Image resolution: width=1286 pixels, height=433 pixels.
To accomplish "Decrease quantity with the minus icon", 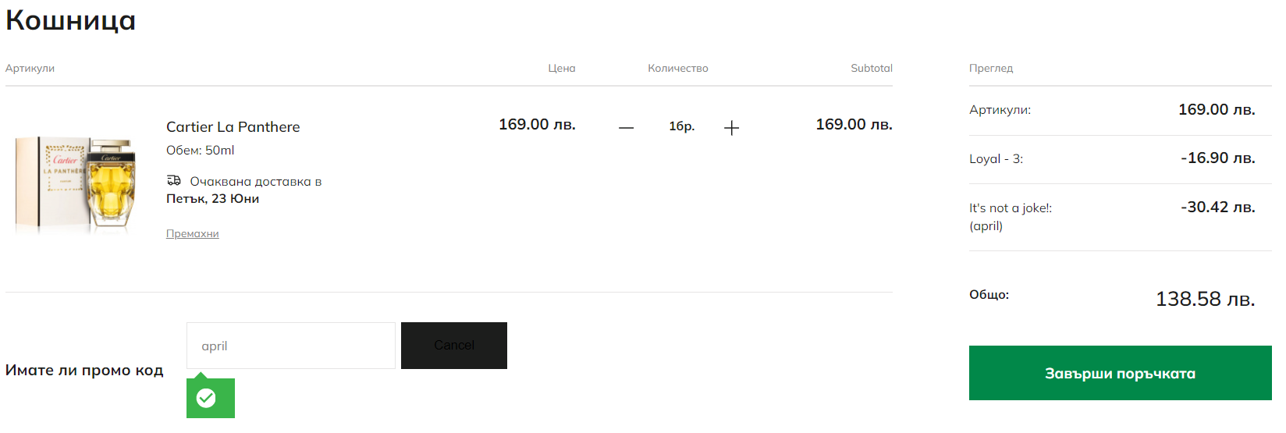I will click(626, 127).
